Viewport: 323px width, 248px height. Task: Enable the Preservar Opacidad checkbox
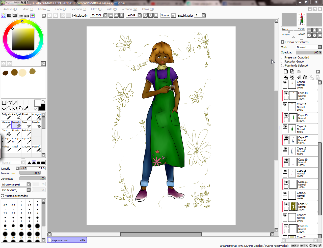click(283, 57)
